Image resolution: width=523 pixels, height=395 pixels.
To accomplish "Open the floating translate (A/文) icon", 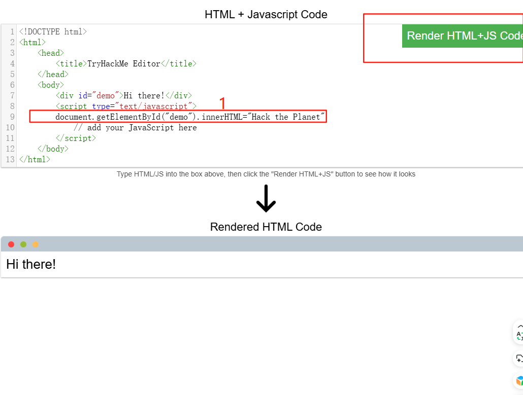I will [519, 336].
